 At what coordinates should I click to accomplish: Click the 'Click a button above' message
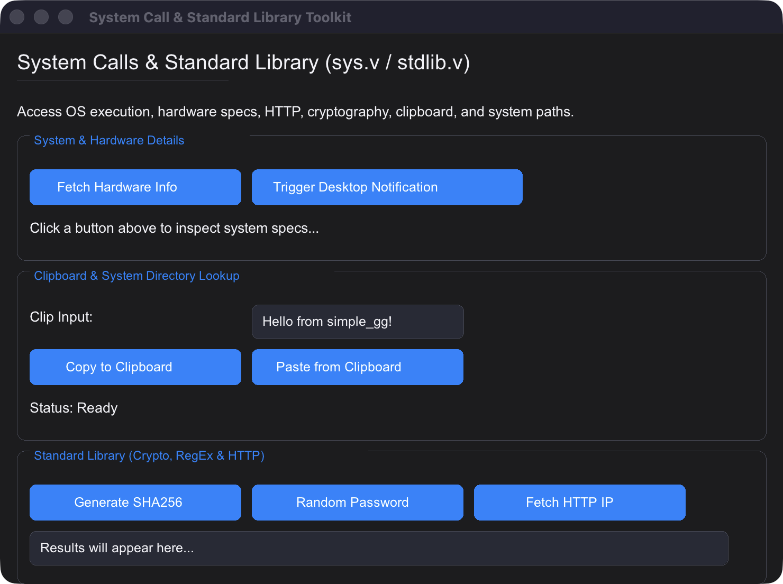[174, 228]
